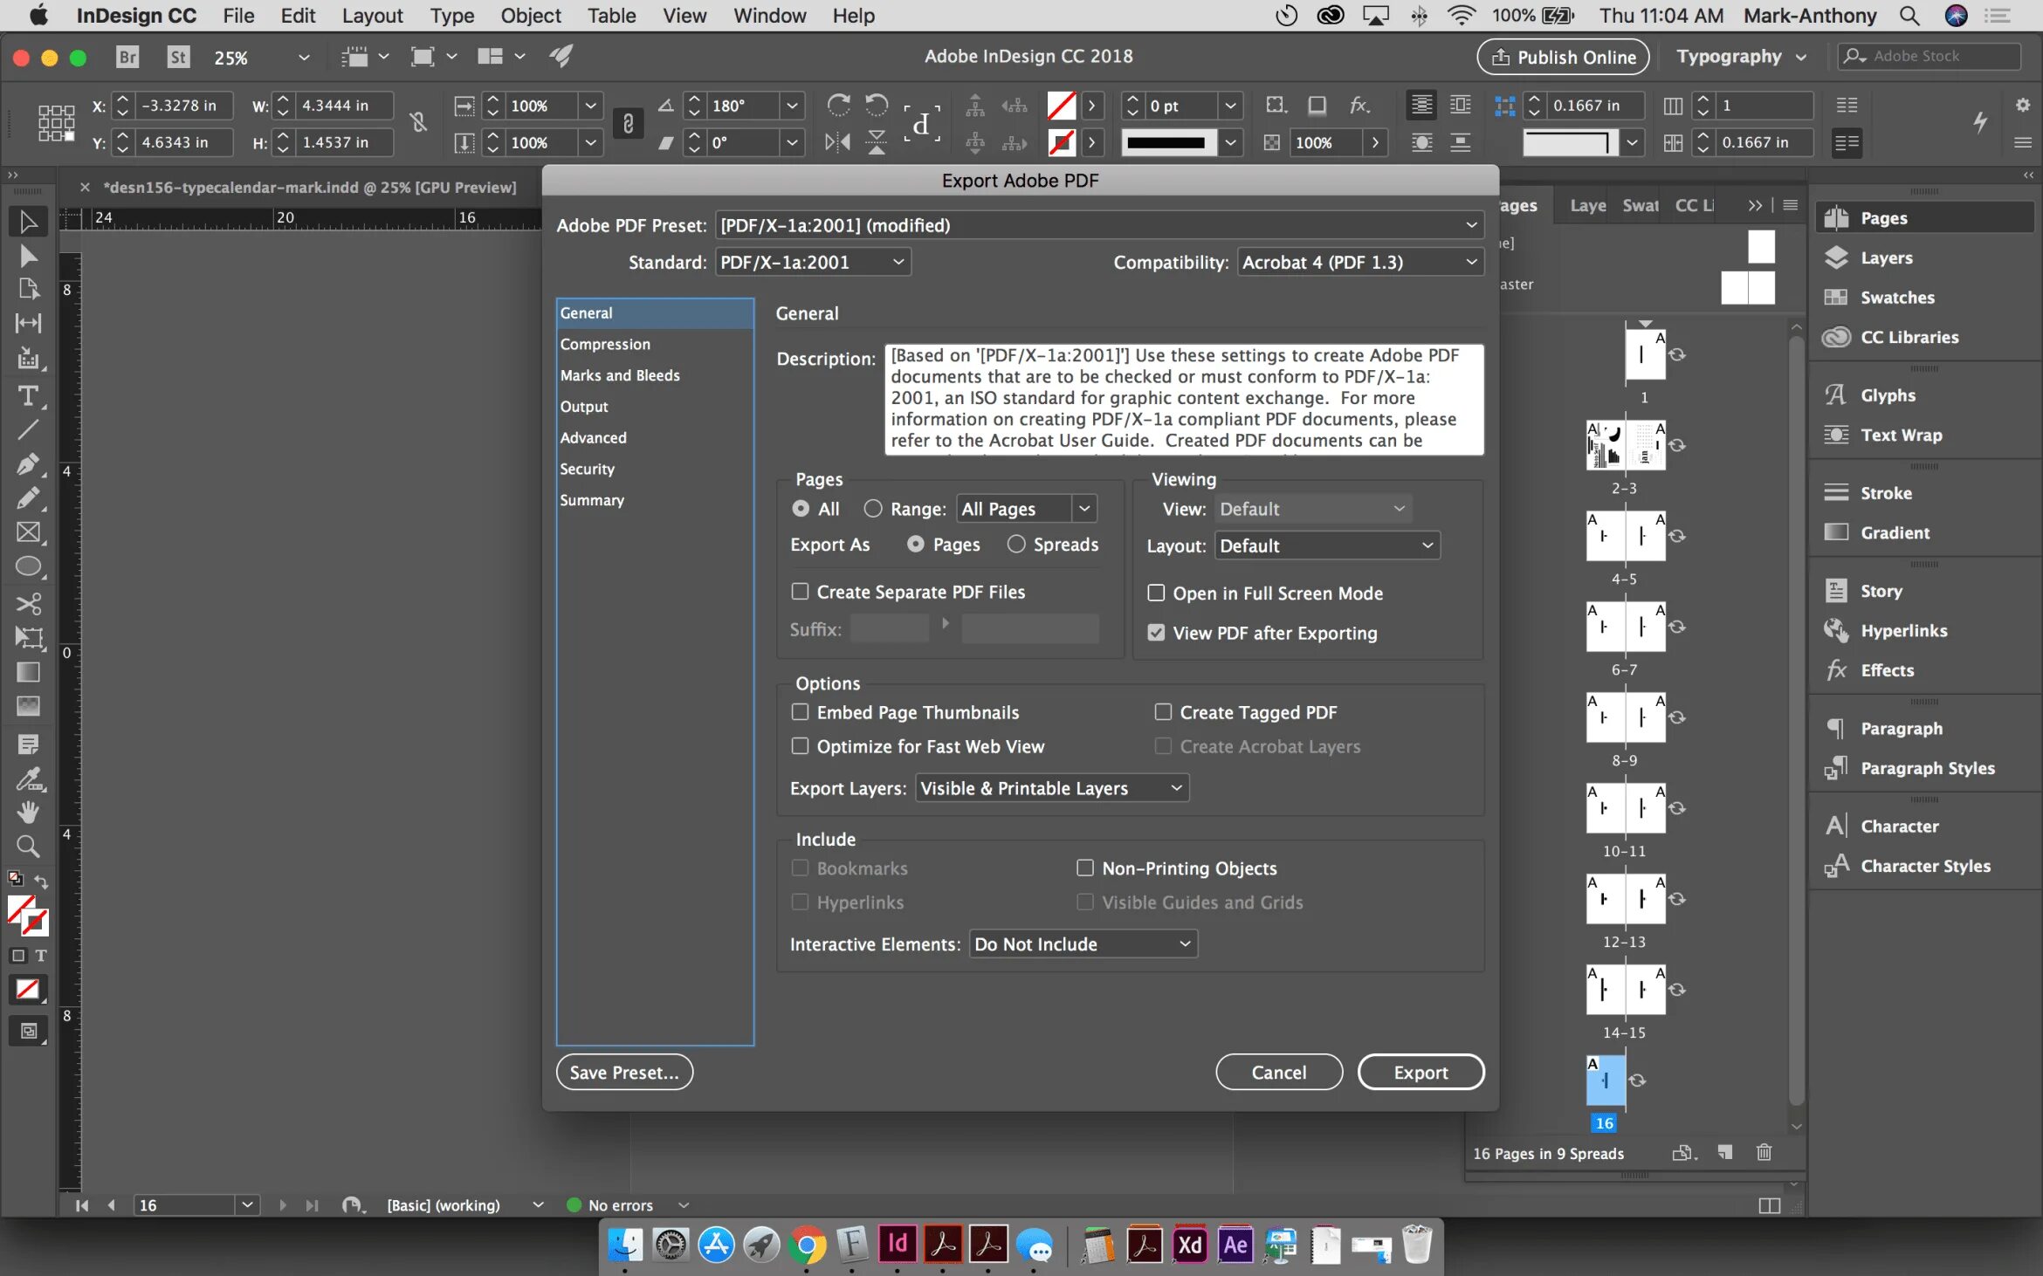
Task: Select the Type tool in toolbox
Action: 28,395
